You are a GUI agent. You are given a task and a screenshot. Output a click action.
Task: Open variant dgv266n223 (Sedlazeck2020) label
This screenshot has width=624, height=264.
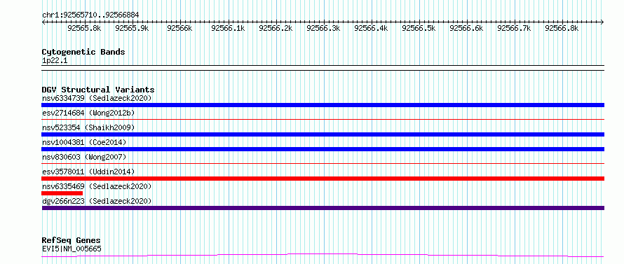(x=97, y=201)
